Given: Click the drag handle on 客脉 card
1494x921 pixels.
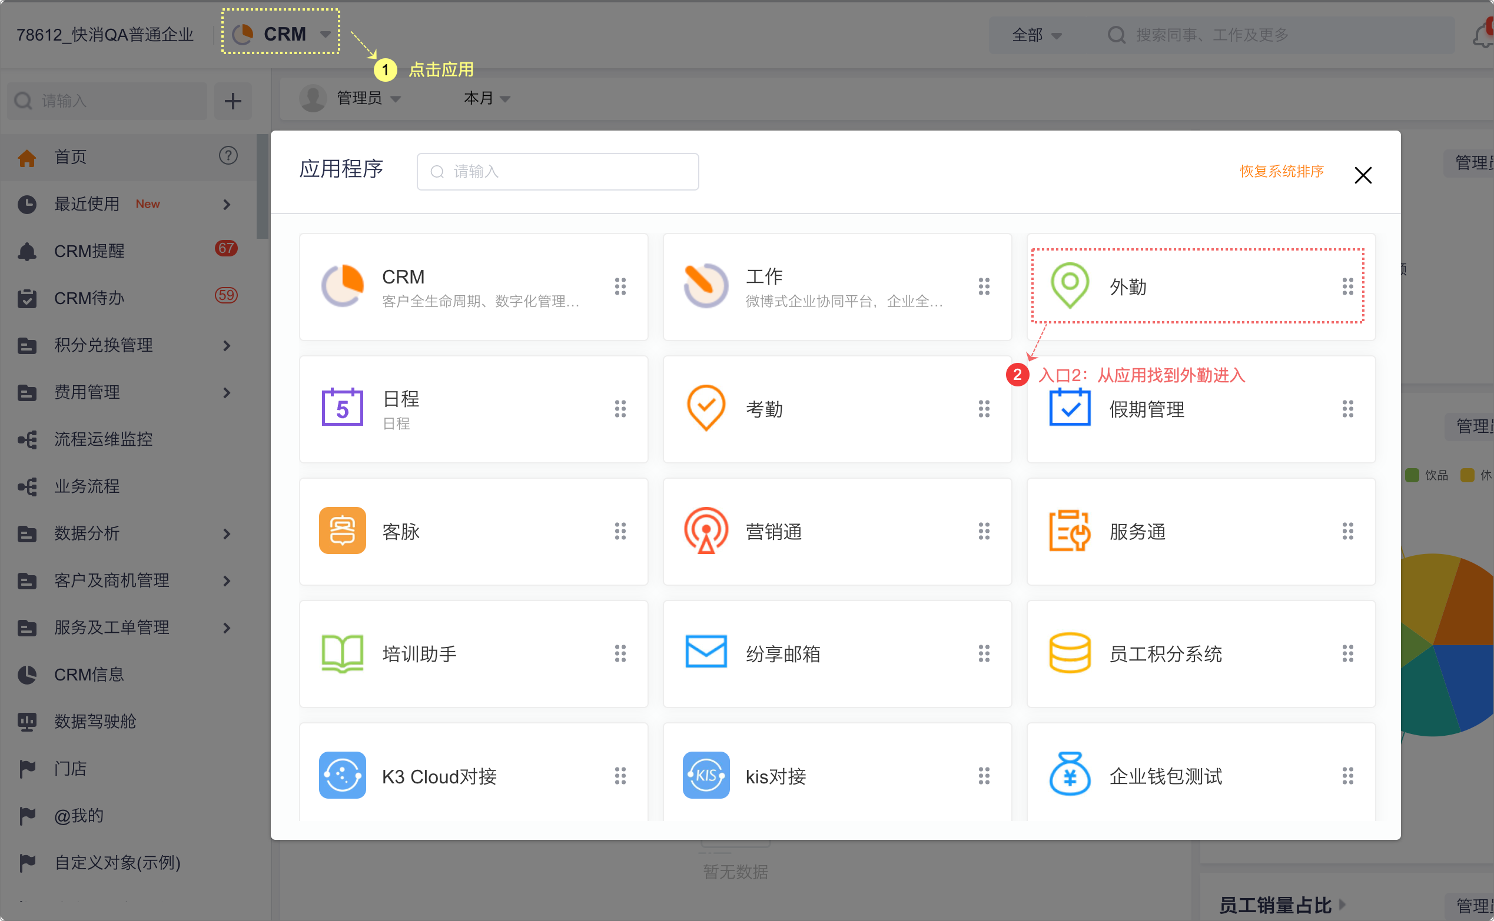Looking at the screenshot, I should pyautogui.click(x=620, y=531).
